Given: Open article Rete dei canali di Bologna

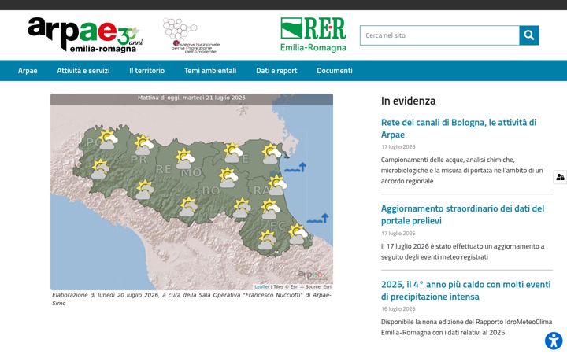Looking at the screenshot, I should point(458,128).
